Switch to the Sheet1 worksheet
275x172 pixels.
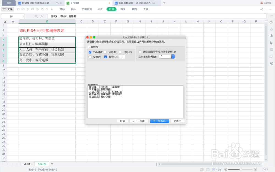click(27, 164)
